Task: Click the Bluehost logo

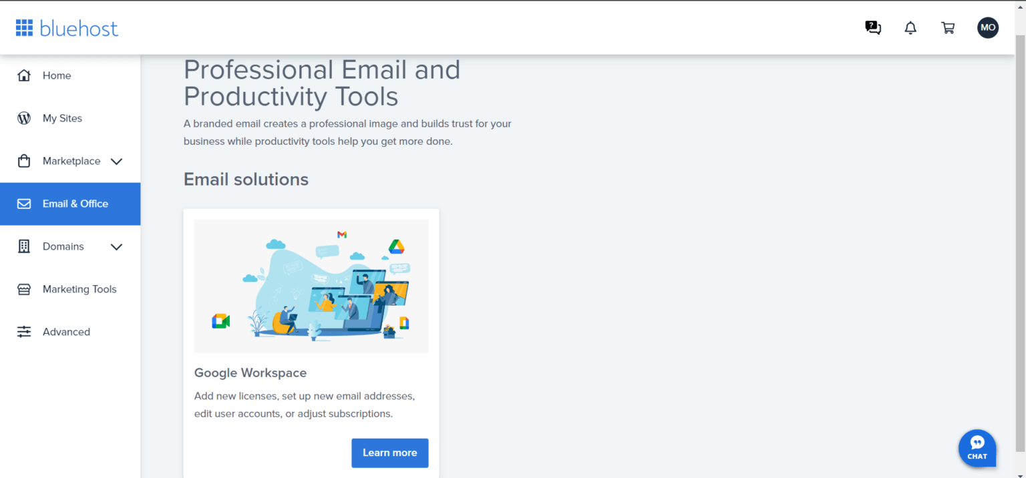Action: click(67, 28)
